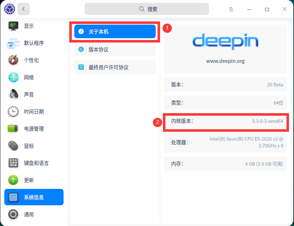
Task: Select 系统信息 in the sidebar
Action: [x=34, y=197]
